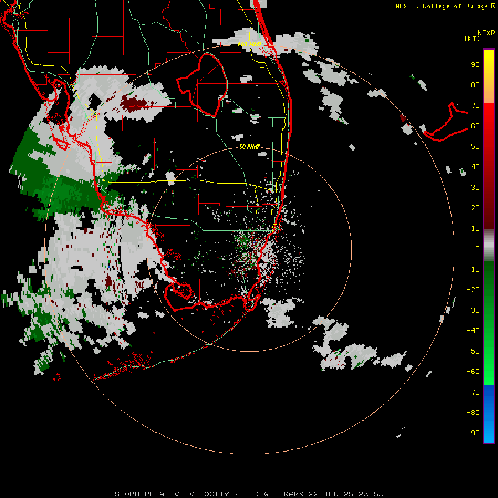Viewport: 498px width, 498px height.
Task: Click the NEXLAB-College of DuPage credit text
Action: point(445,6)
